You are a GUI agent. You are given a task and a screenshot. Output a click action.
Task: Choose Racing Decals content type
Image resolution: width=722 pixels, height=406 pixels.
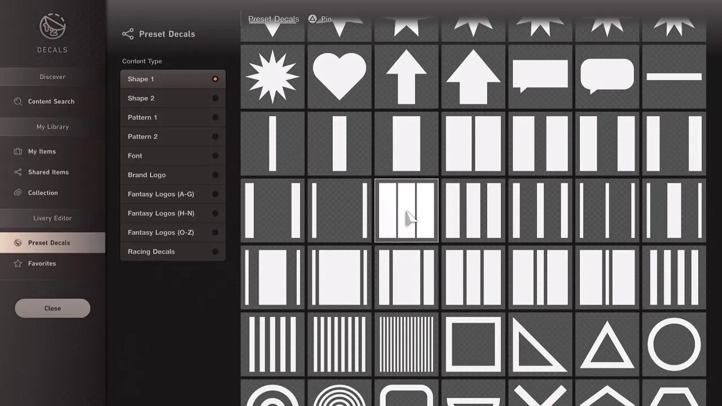pos(173,251)
